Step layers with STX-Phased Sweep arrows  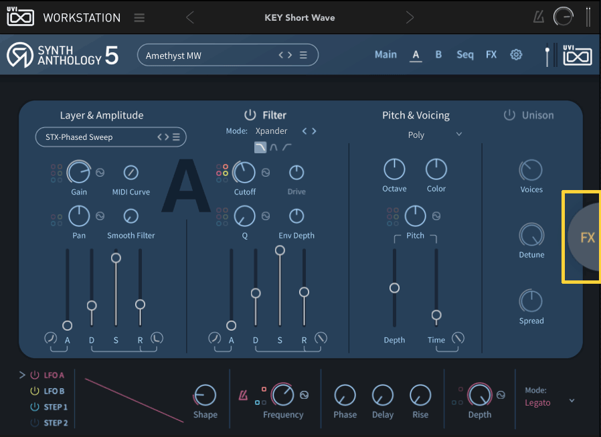click(x=163, y=137)
